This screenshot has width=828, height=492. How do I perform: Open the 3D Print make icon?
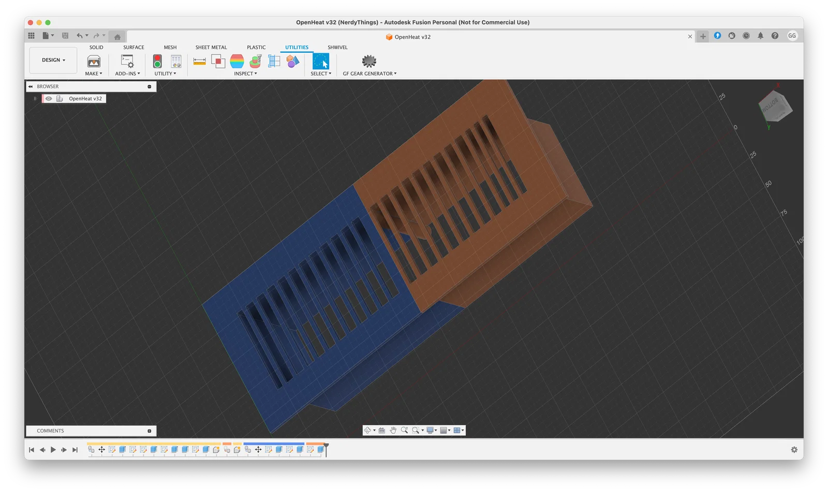(x=94, y=62)
